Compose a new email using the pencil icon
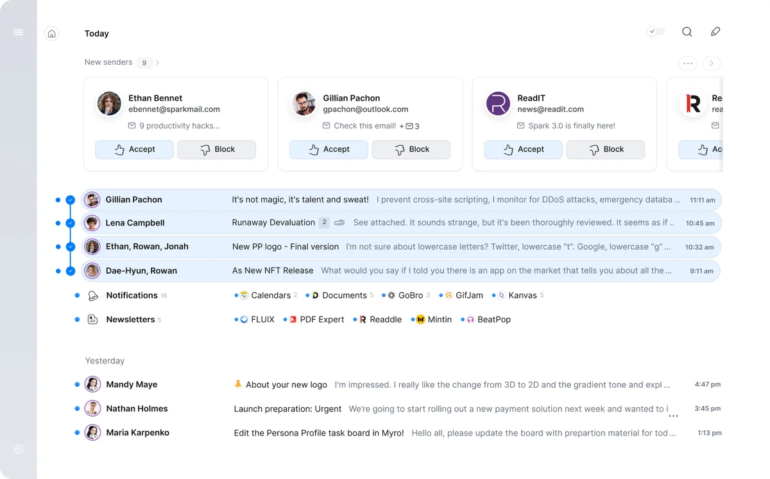Viewport: 770px width, 479px height. pos(715,31)
